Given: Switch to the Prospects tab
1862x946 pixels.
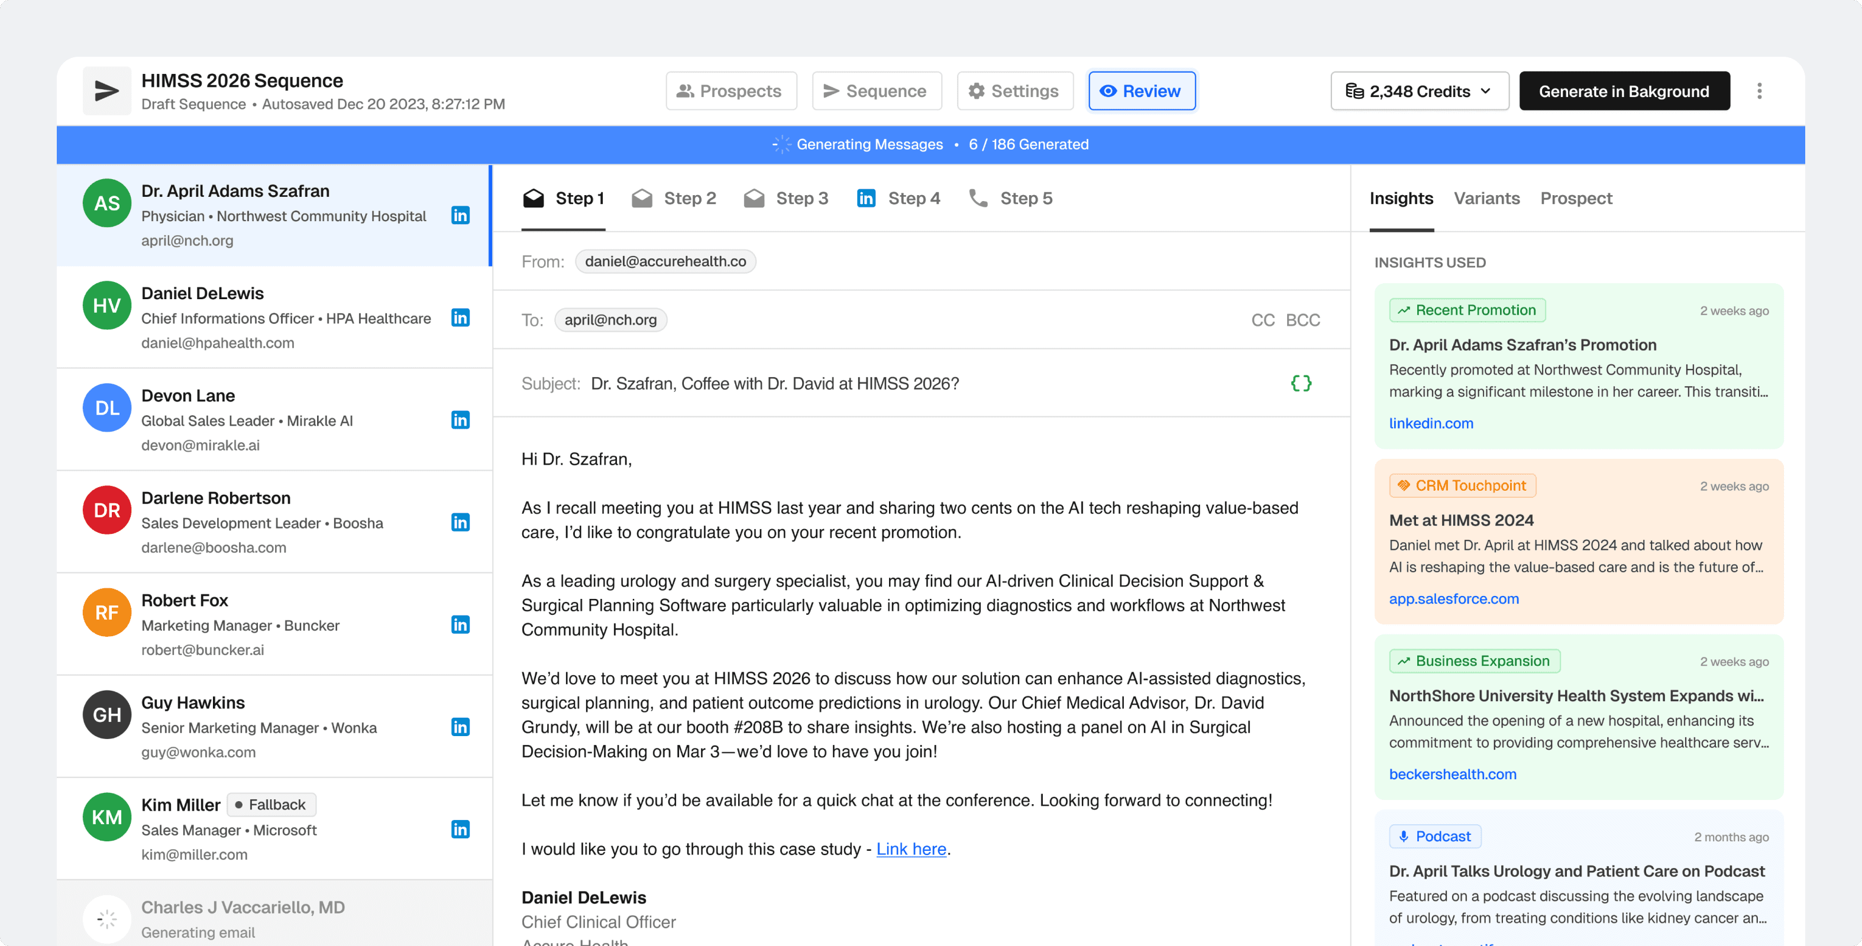Looking at the screenshot, I should point(730,91).
